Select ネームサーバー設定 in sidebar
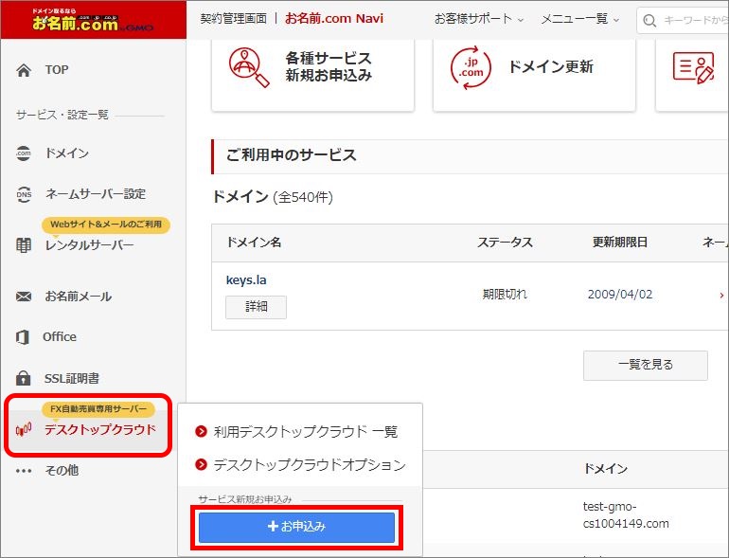 coord(96,194)
